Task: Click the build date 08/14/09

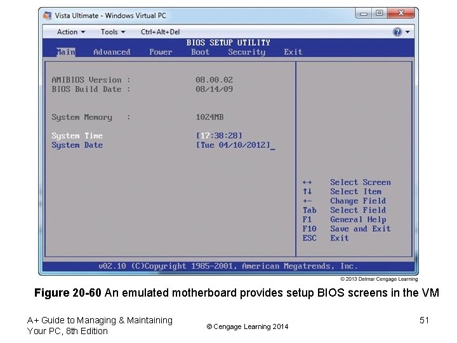Action: click(x=215, y=89)
